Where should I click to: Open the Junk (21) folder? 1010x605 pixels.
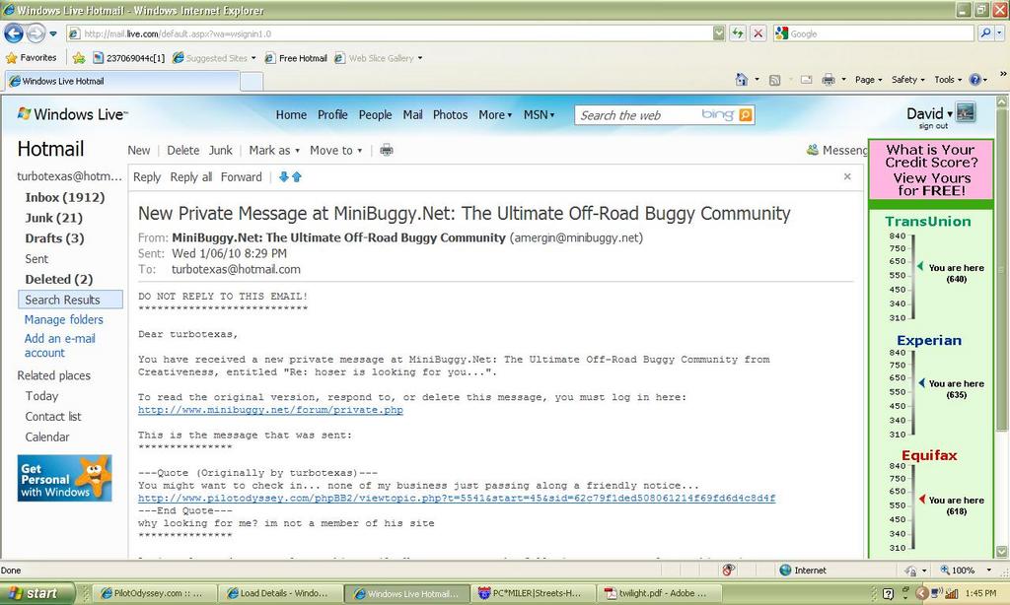coord(53,218)
